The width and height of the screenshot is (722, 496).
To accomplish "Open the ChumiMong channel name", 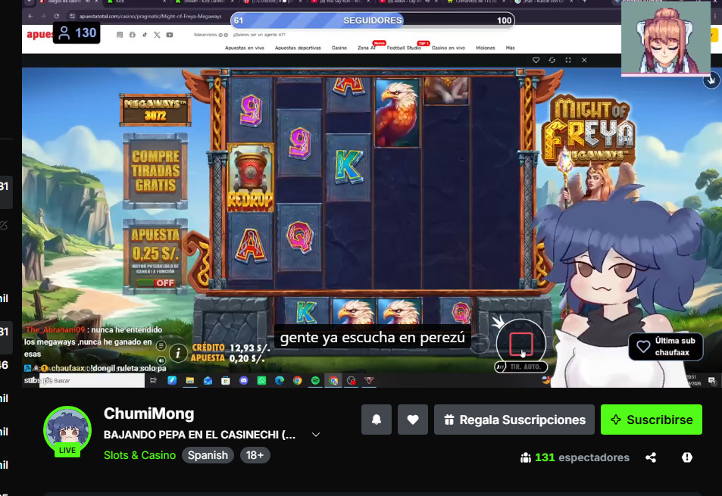I will pyautogui.click(x=148, y=413).
